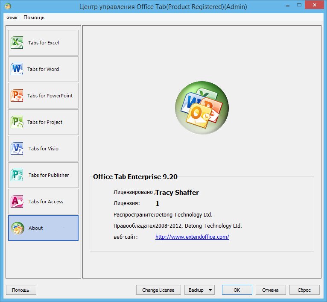
Task: Click the Excel icon in the sidebar
Action: (x=17, y=43)
